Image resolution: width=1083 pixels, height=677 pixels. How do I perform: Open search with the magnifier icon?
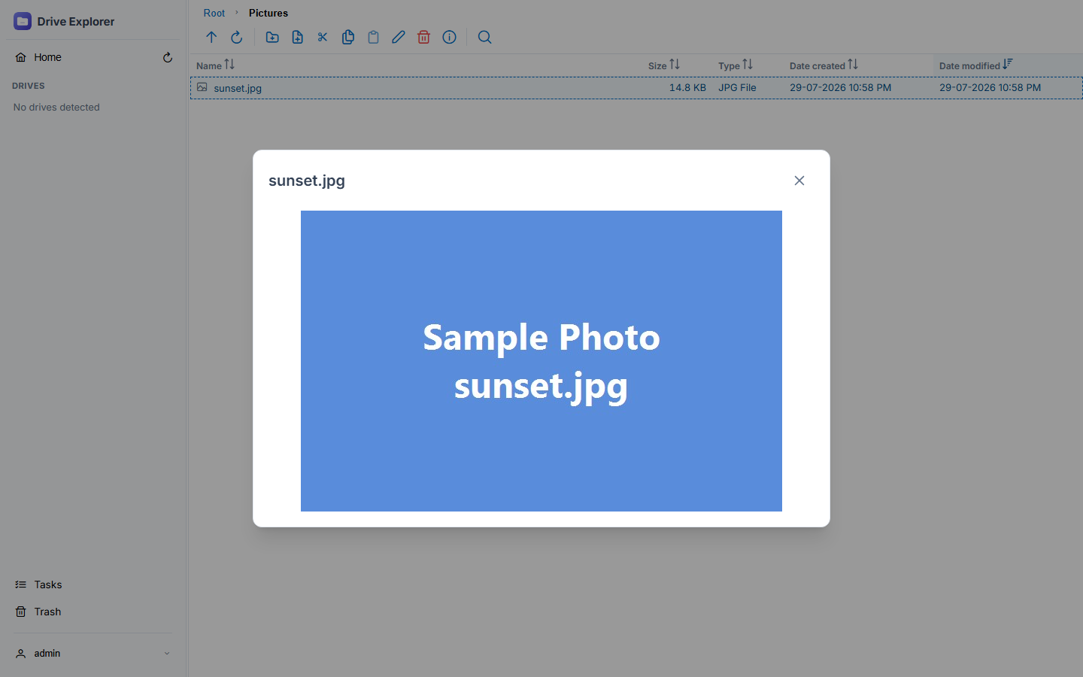point(485,37)
